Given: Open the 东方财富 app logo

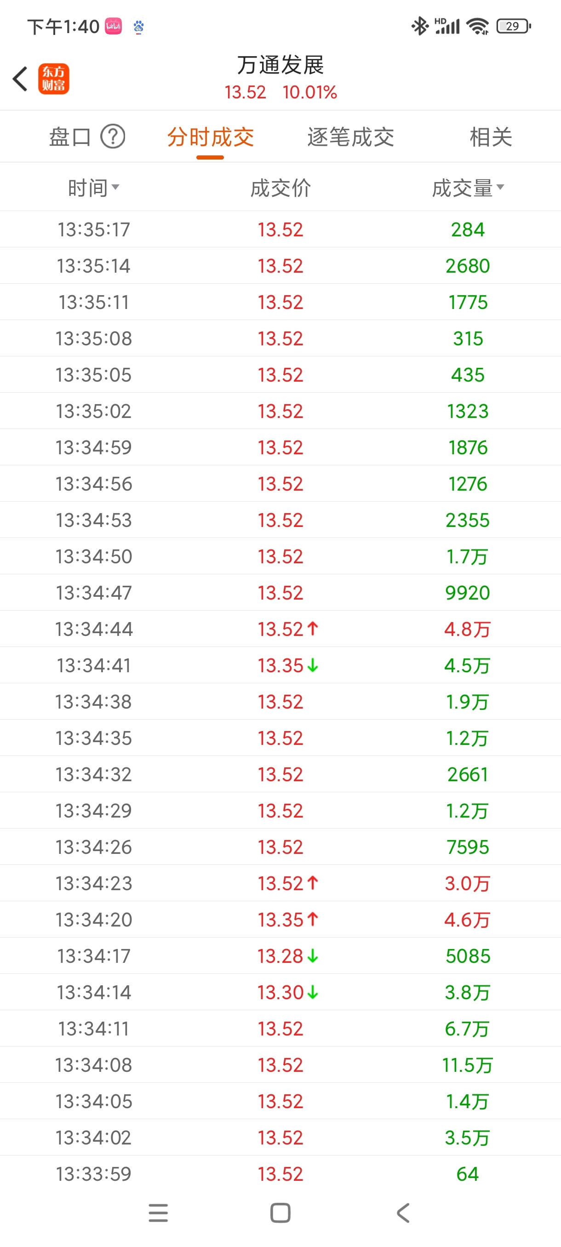Looking at the screenshot, I should tap(54, 79).
